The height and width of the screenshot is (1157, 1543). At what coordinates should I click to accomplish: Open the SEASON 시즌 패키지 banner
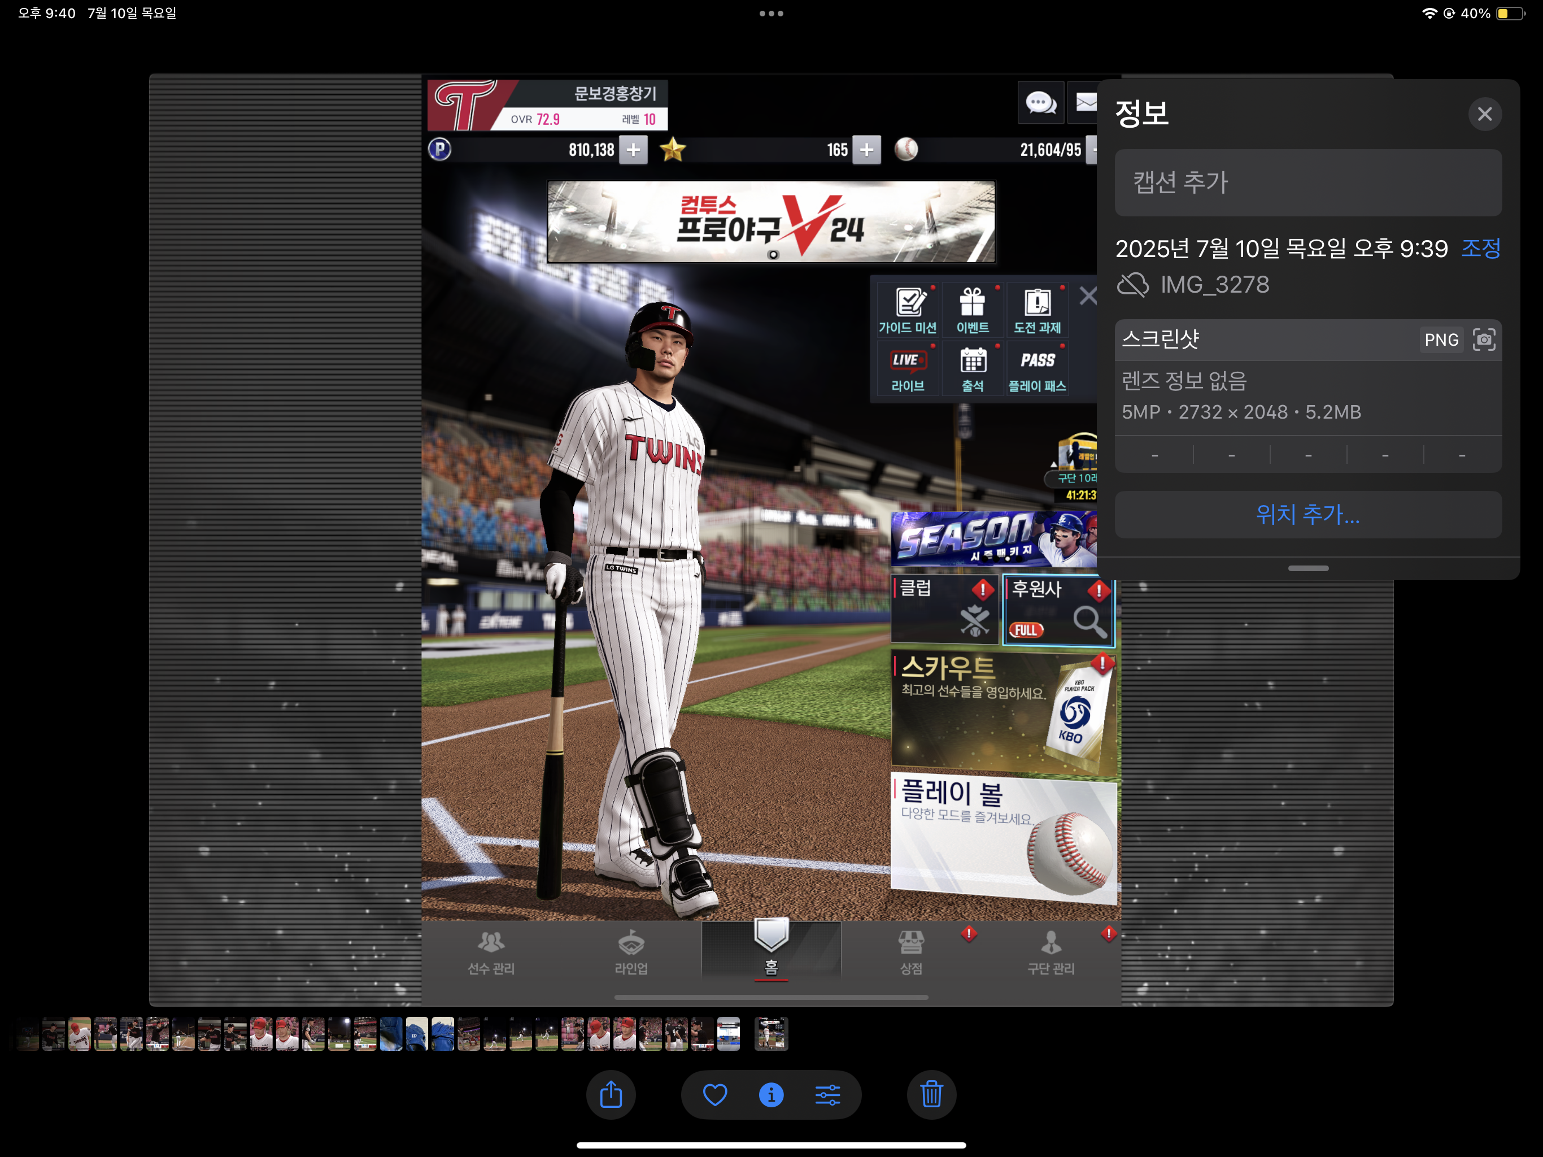[994, 539]
